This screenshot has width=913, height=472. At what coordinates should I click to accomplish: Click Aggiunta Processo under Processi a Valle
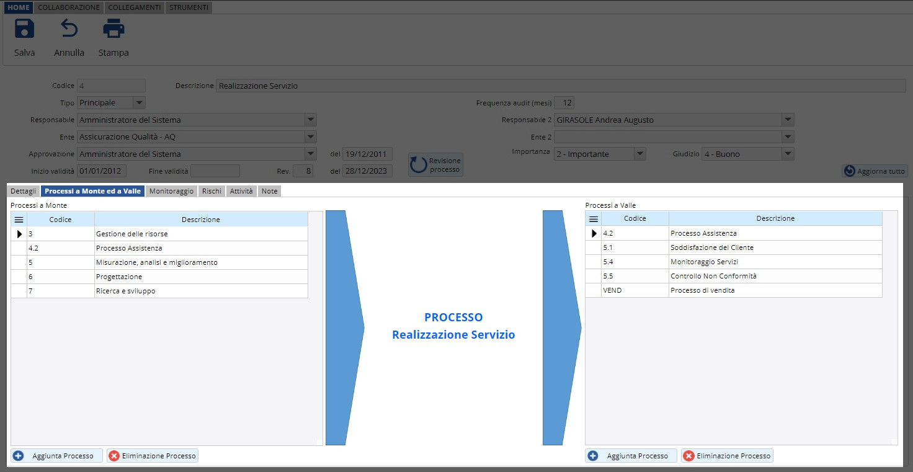[x=631, y=456]
